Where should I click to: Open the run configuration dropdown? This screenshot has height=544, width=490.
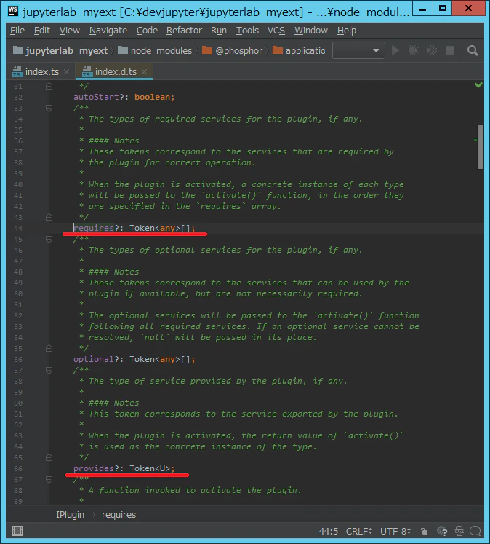358,51
